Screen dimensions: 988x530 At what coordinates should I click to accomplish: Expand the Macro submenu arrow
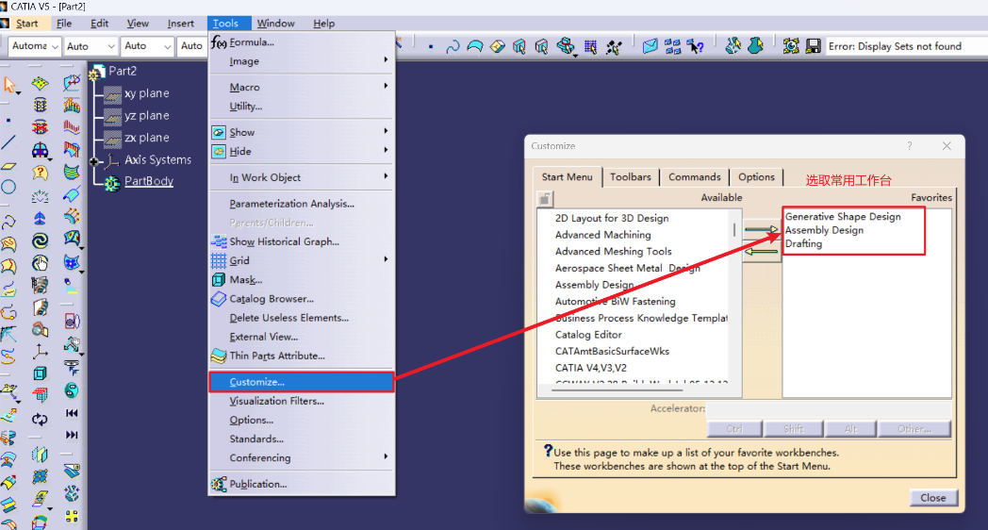[386, 86]
